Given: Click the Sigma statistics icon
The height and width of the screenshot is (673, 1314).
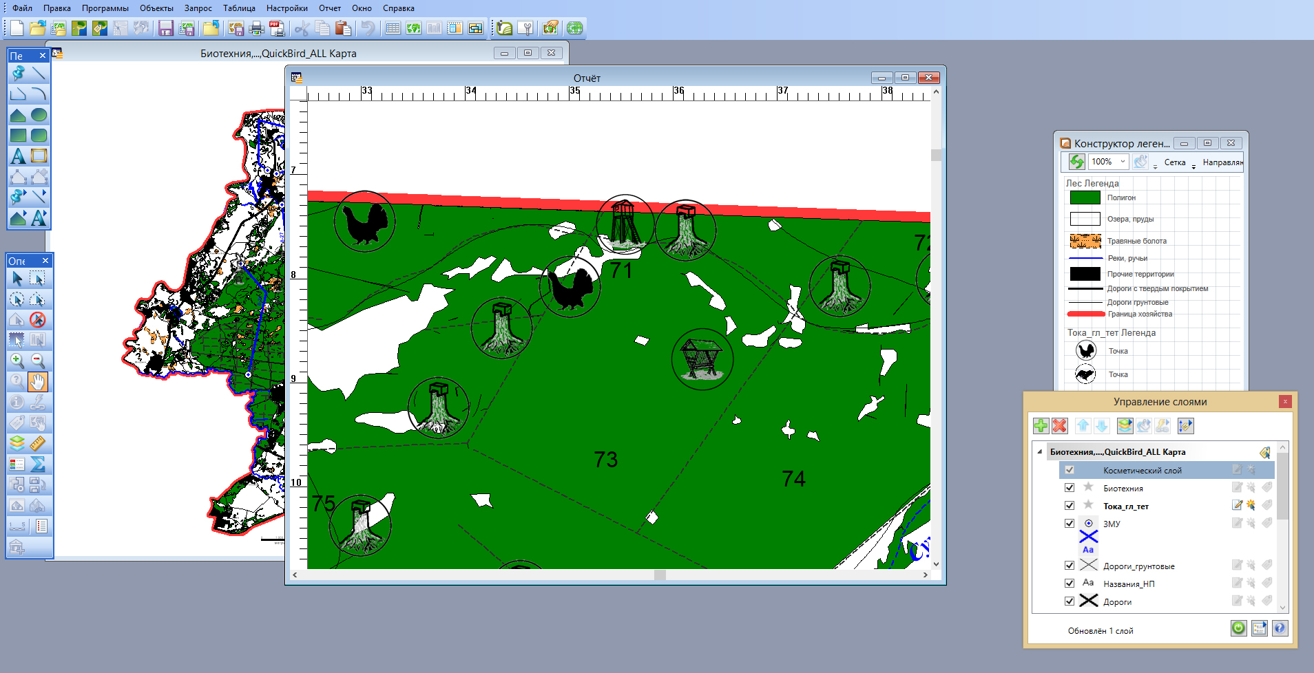Looking at the screenshot, I should click(38, 464).
